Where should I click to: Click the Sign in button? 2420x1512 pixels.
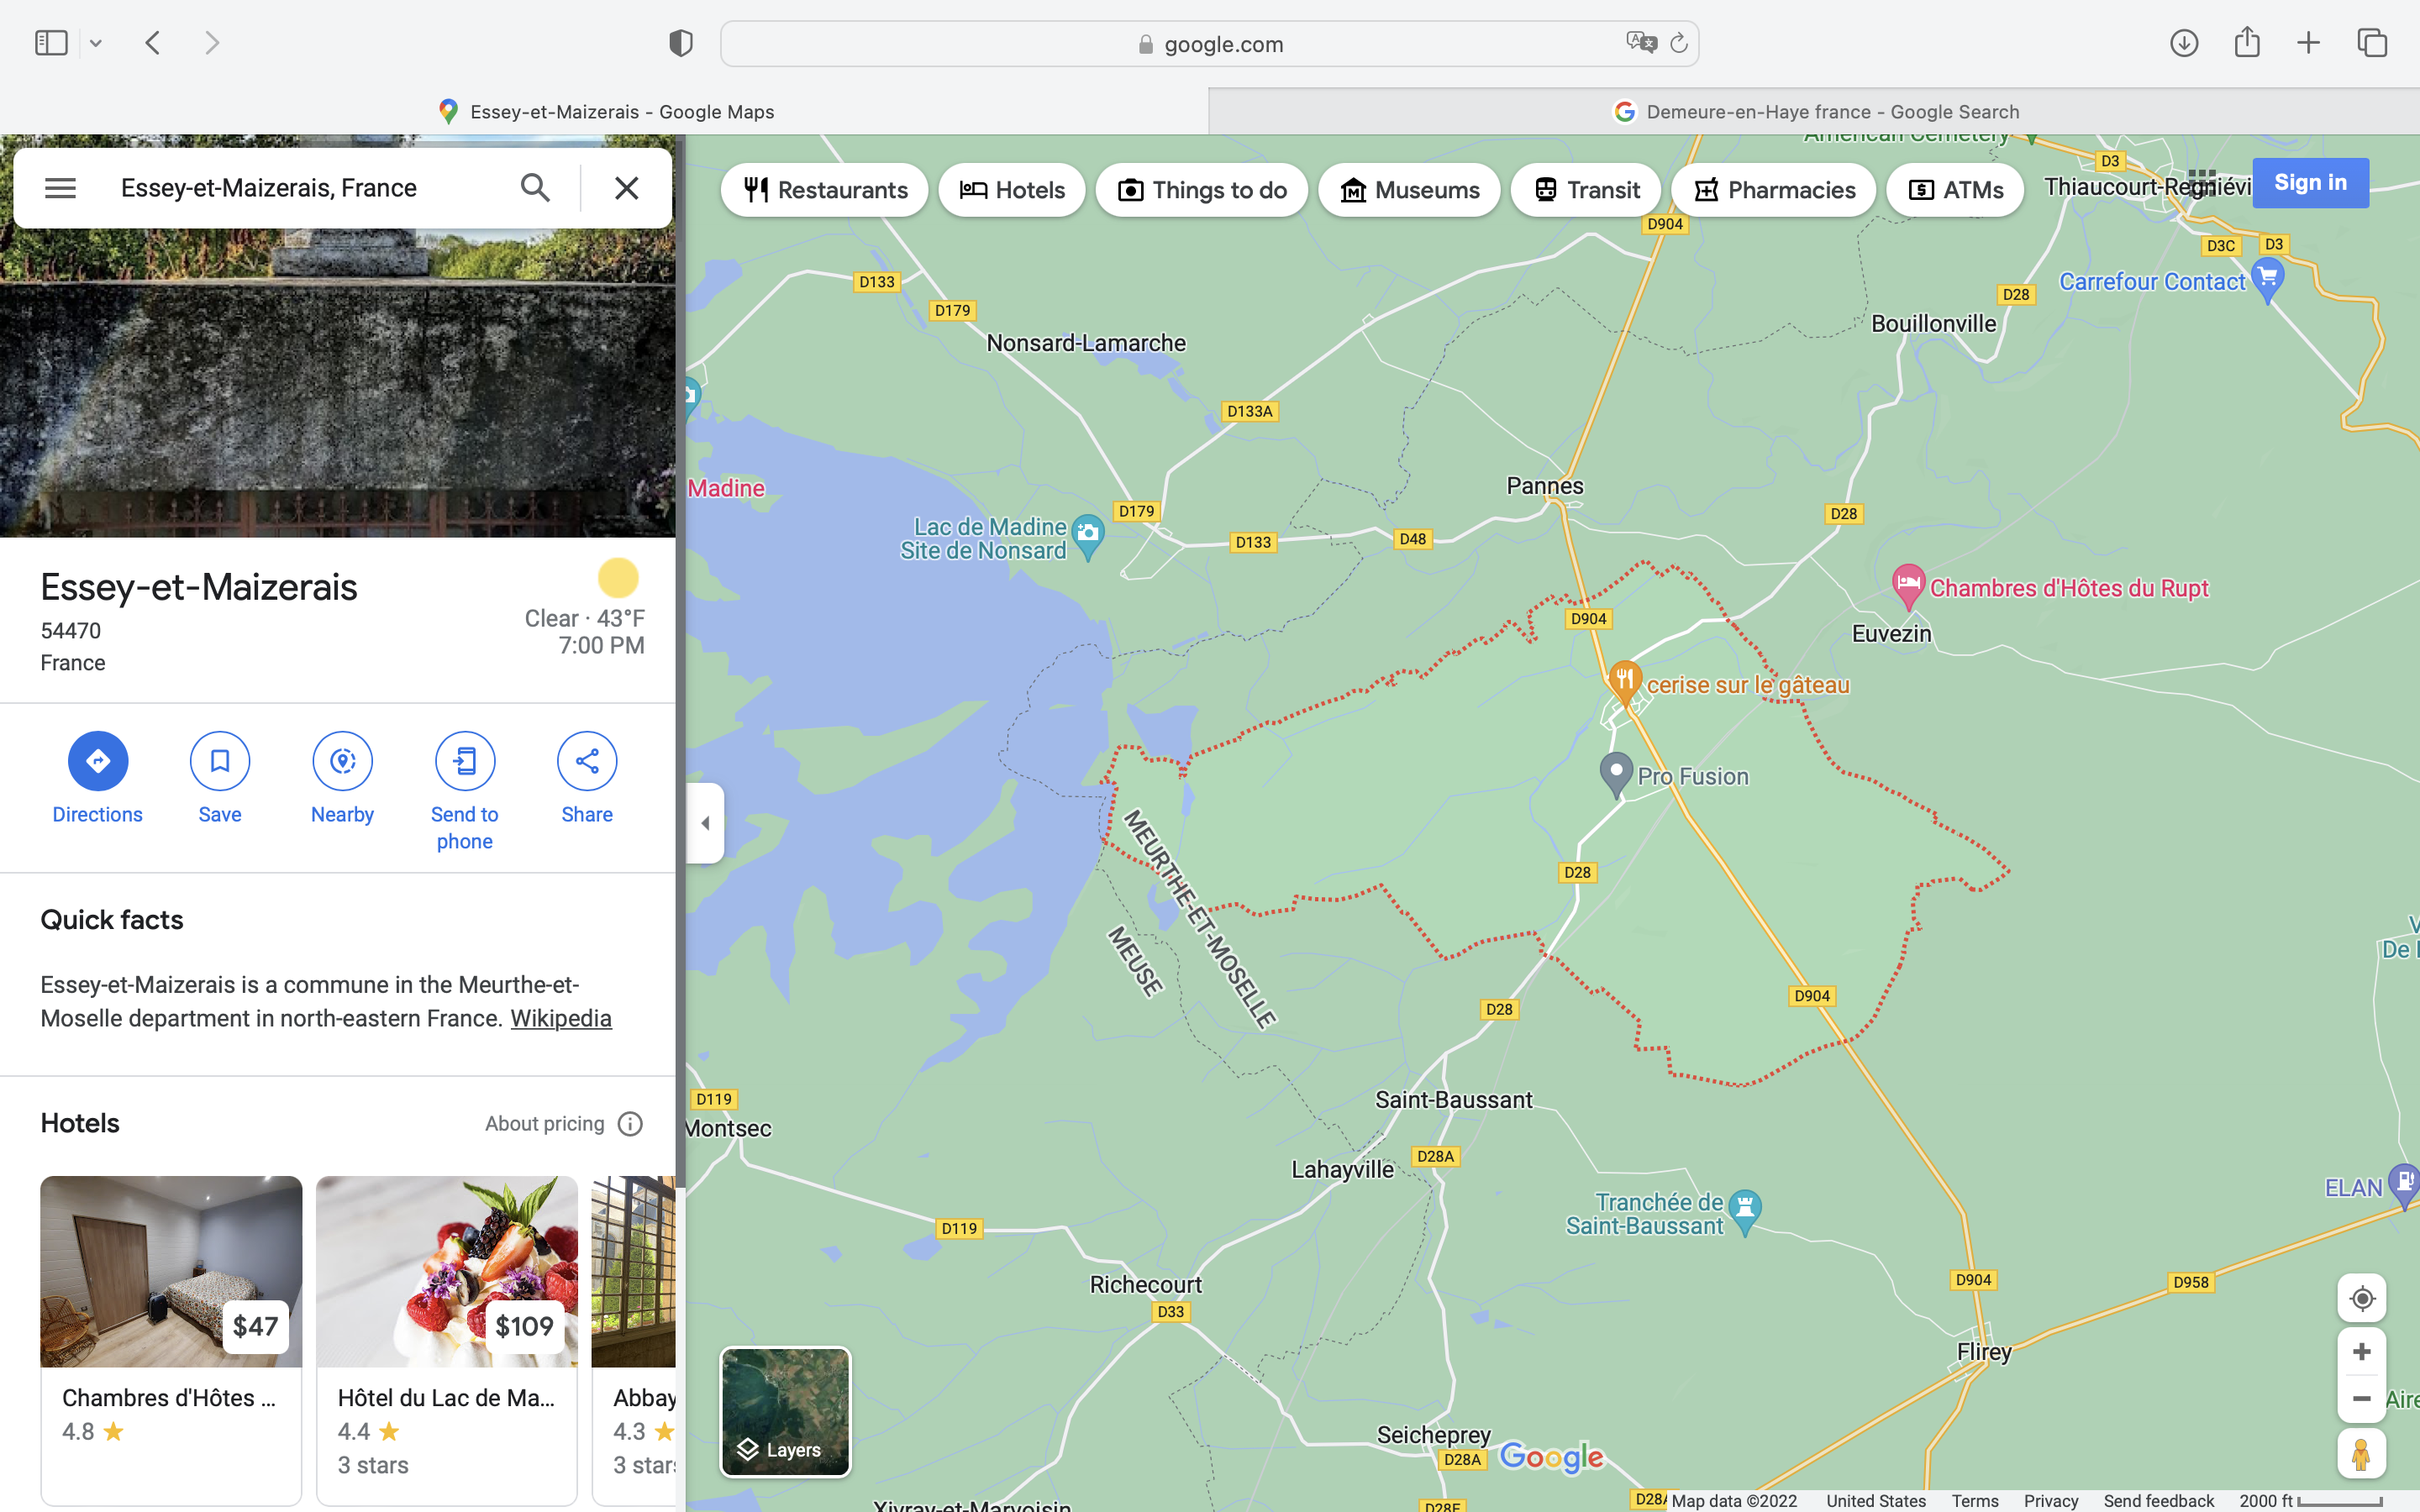2309,182
